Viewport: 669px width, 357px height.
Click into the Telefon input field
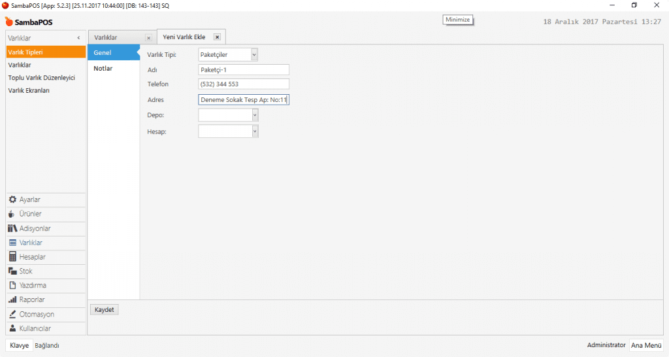243,84
